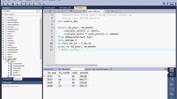Click the beautify query broom icon
The width and height of the screenshot is (177, 99).
point(112,12)
